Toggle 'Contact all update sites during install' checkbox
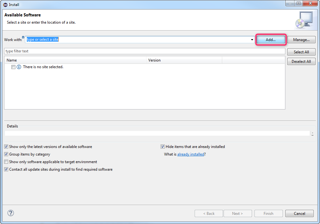320x224 pixels. [6, 169]
